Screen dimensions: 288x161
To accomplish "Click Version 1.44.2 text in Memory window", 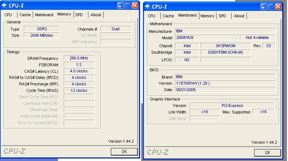I will click(121, 141).
